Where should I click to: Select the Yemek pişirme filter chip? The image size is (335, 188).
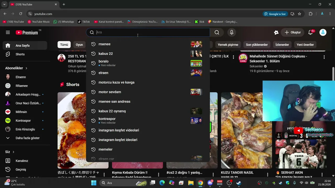228,45
